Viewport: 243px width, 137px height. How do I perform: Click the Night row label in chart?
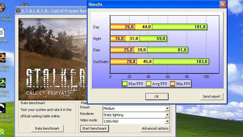(x=97, y=38)
